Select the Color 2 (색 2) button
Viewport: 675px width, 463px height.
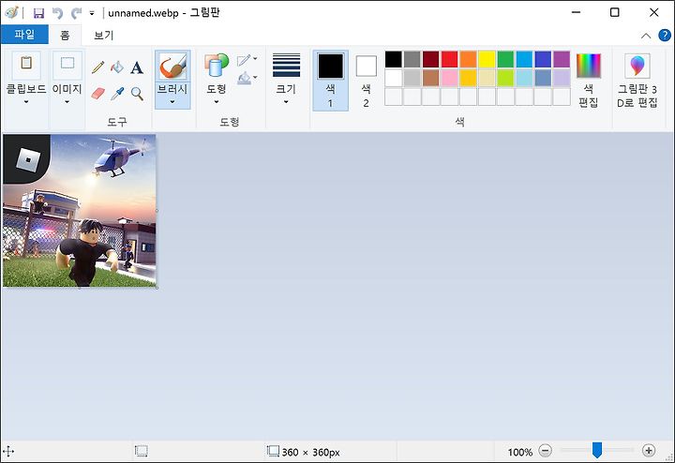tap(366, 81)
